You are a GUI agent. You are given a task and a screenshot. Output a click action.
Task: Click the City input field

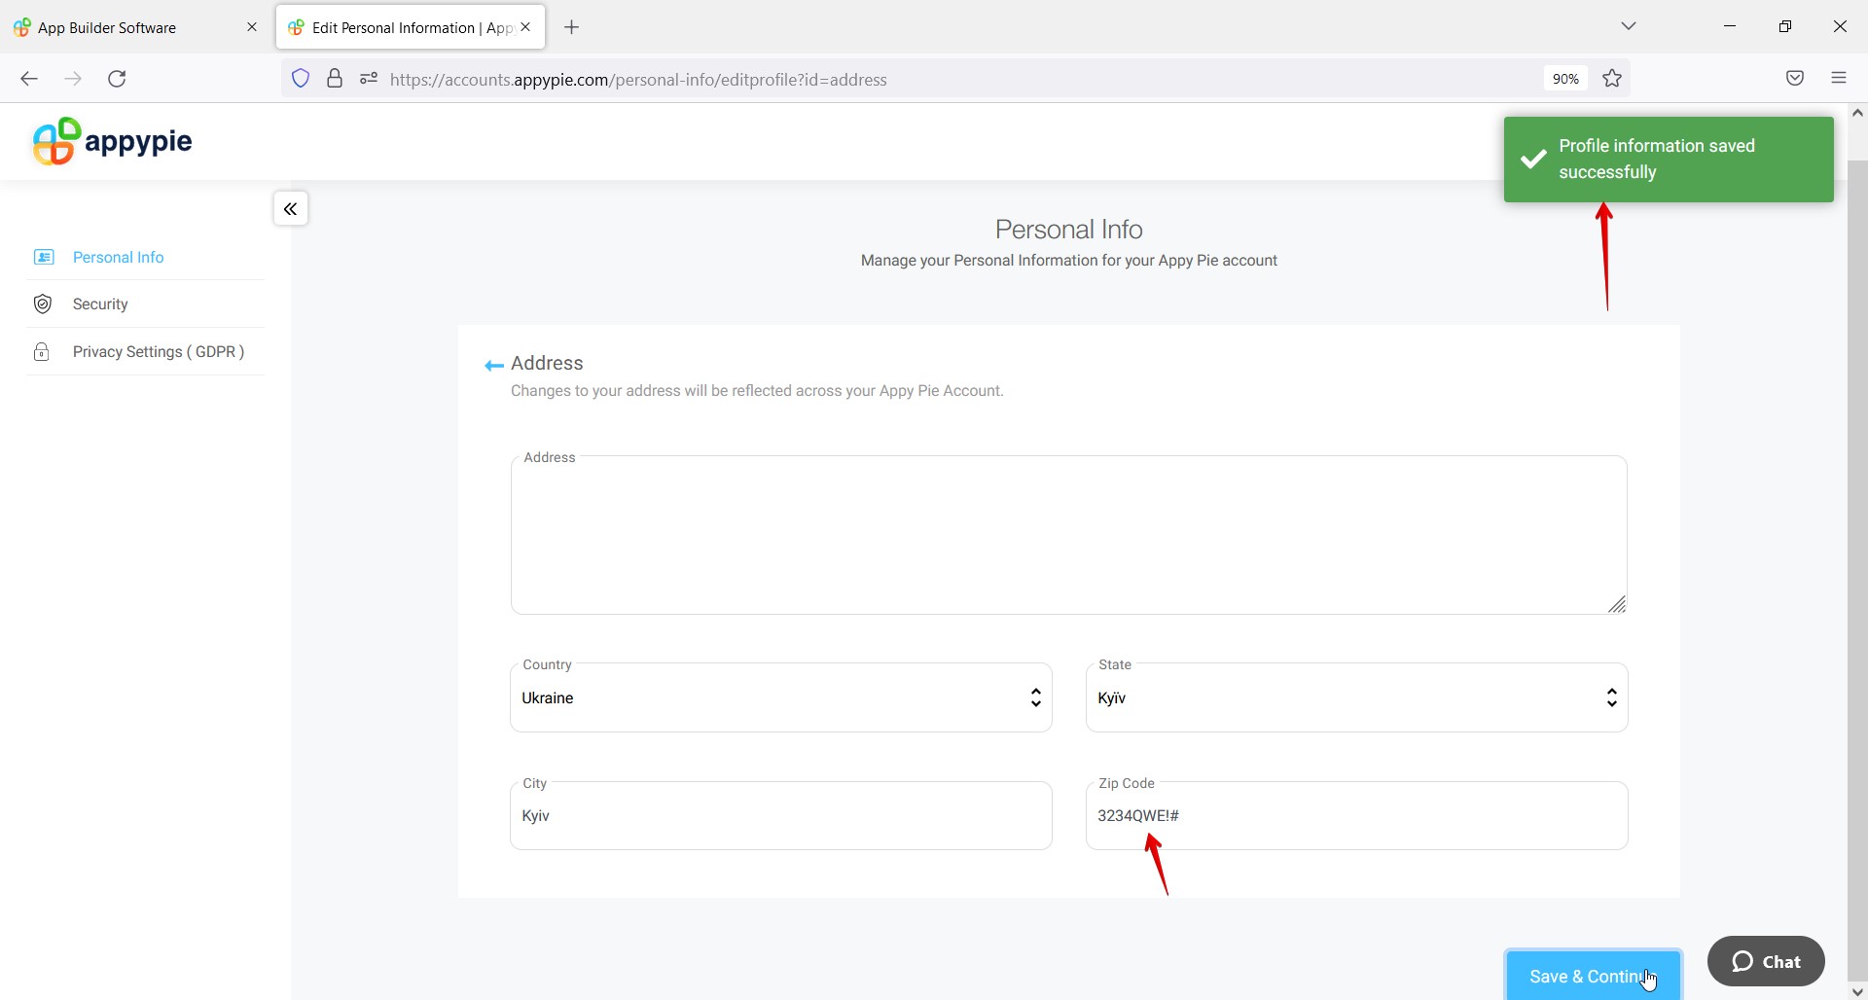coord(781,815)
